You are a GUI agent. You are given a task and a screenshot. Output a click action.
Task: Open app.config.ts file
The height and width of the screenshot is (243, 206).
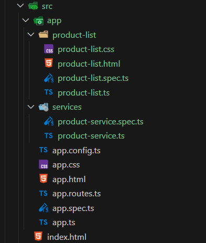[x=77, y=151]
